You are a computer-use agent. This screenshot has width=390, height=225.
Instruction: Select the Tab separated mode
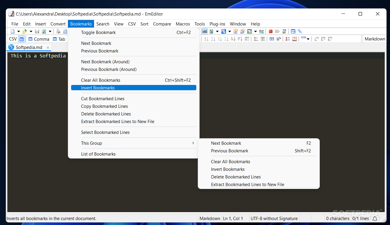[x=59, y=39]
